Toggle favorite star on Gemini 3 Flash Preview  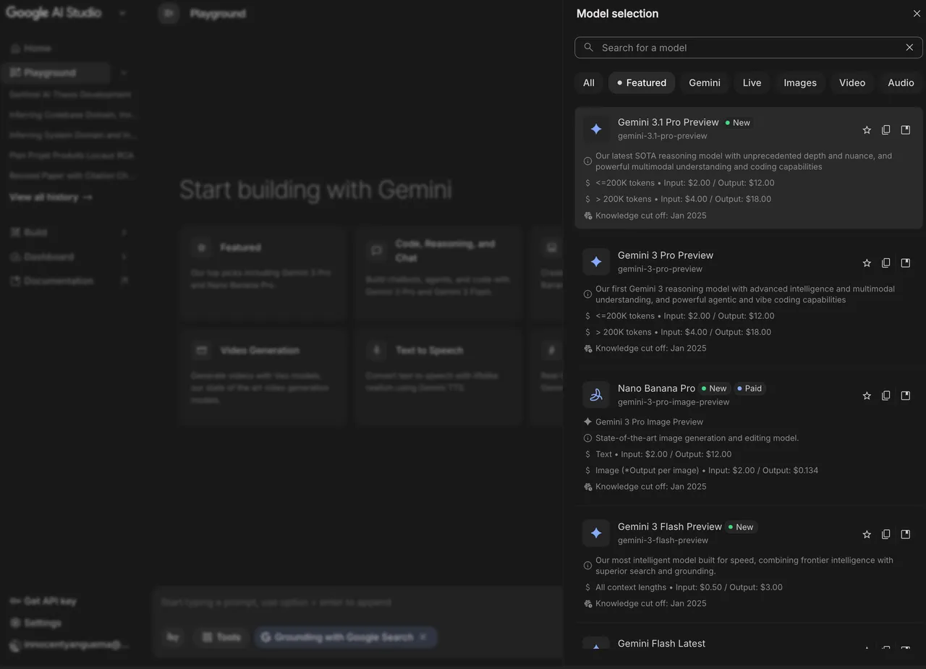(x=867, y=534)
